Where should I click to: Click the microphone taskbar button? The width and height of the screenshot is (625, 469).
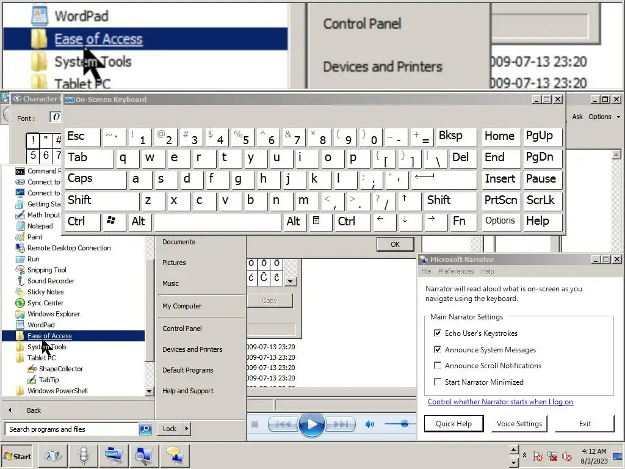[83, 456]
